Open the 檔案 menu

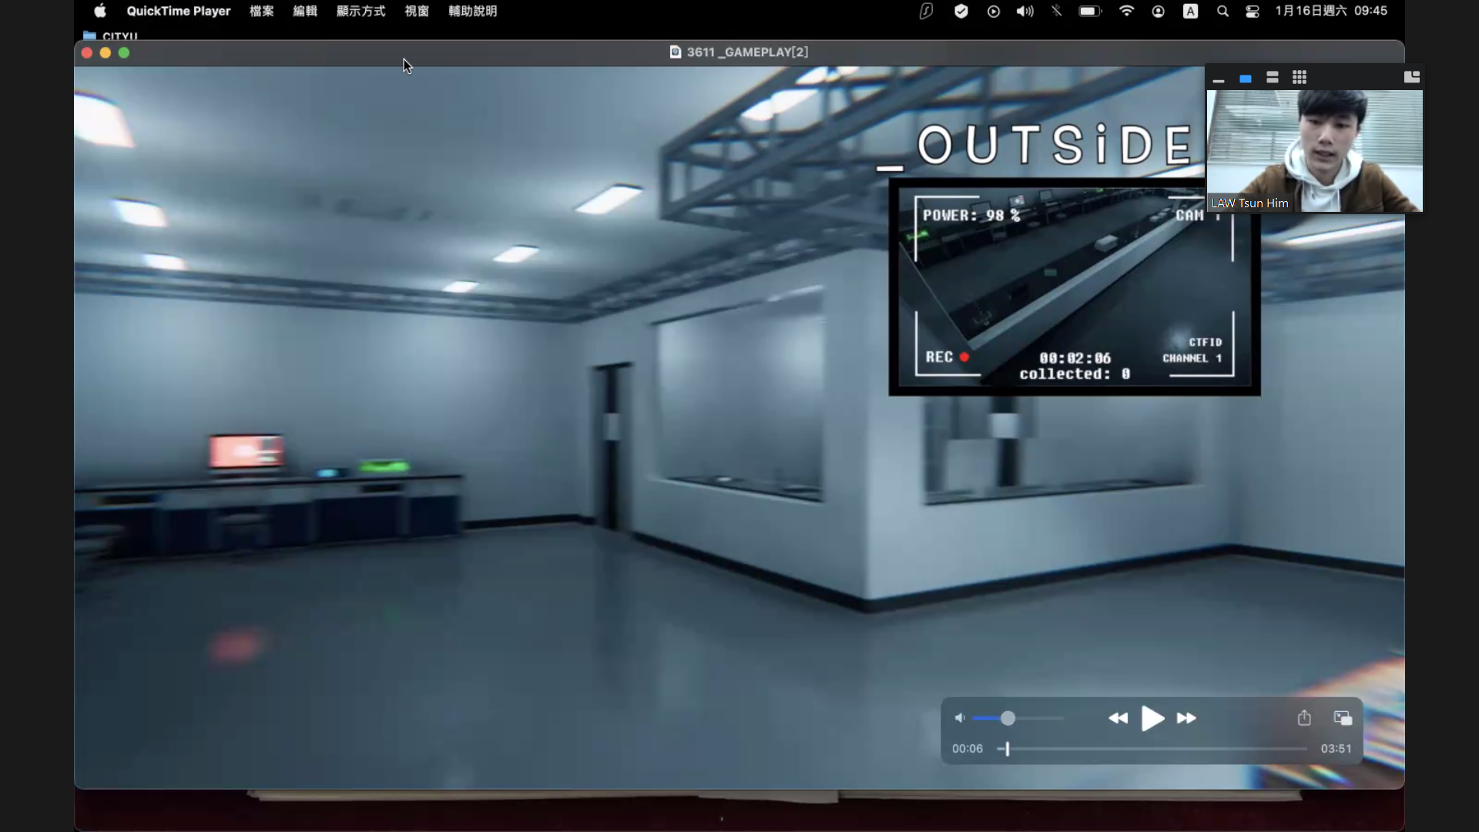pyautogui.click(x=262, y=11)
